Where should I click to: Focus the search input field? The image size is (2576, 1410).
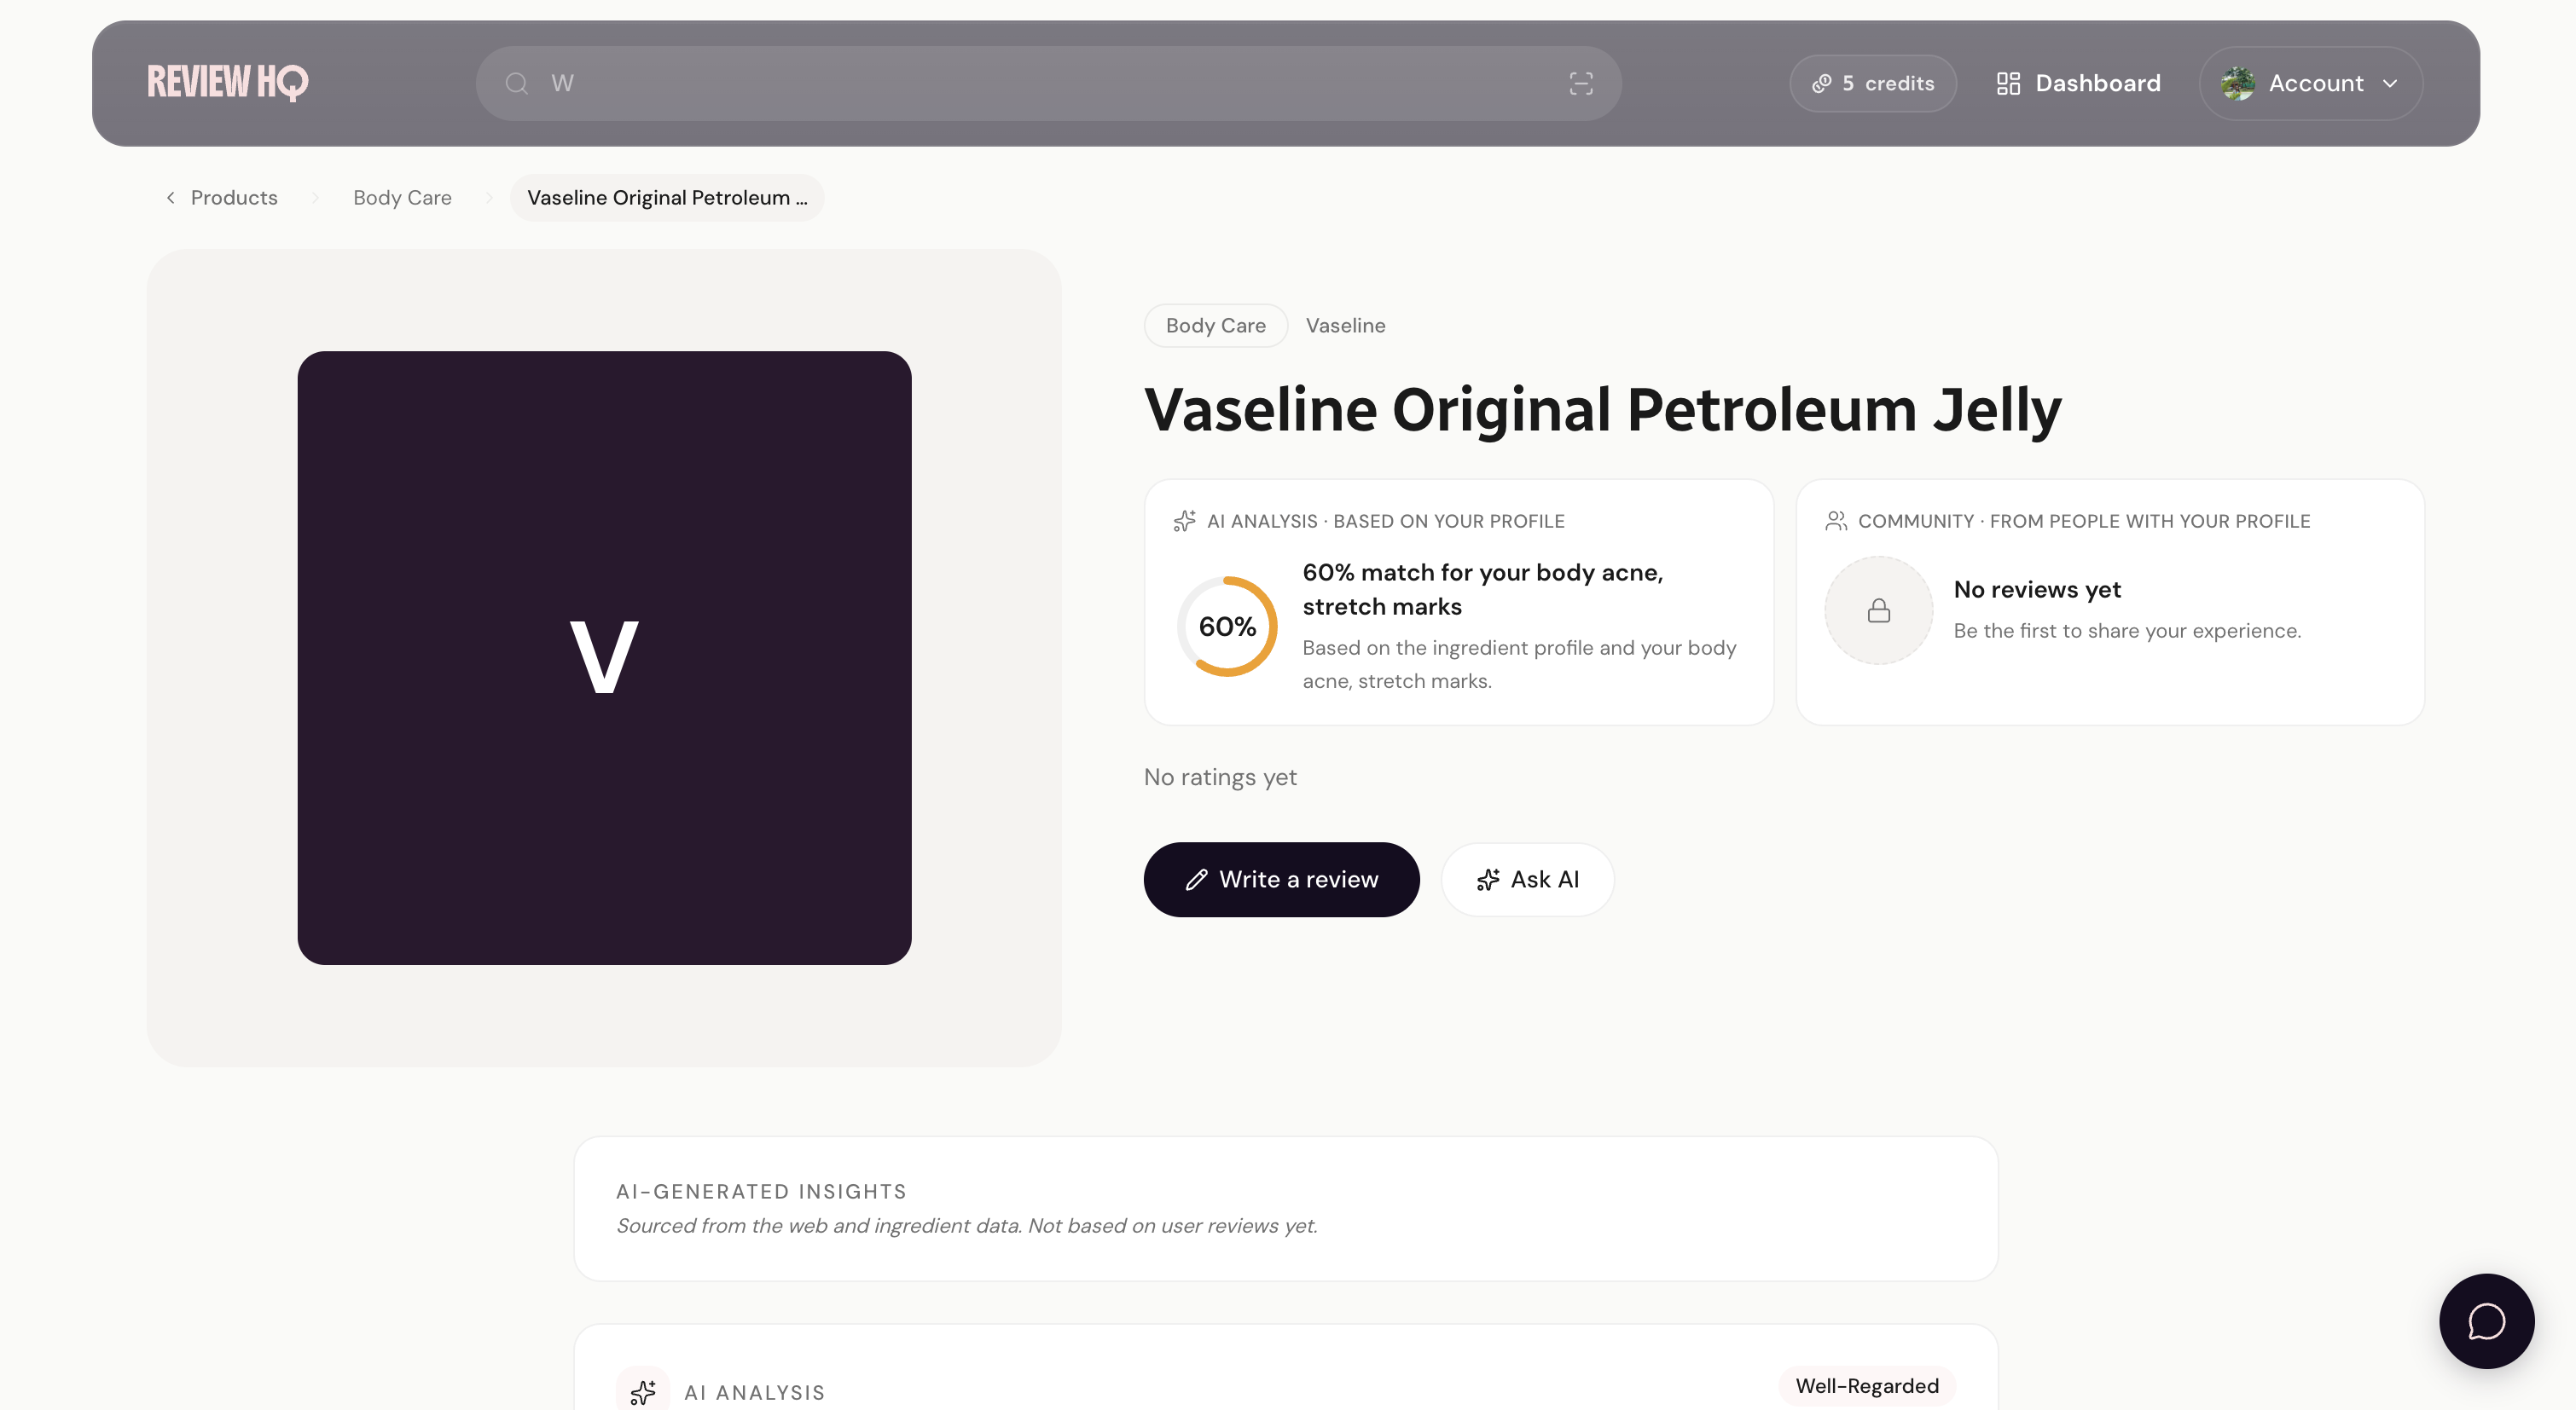[1049, 84]
